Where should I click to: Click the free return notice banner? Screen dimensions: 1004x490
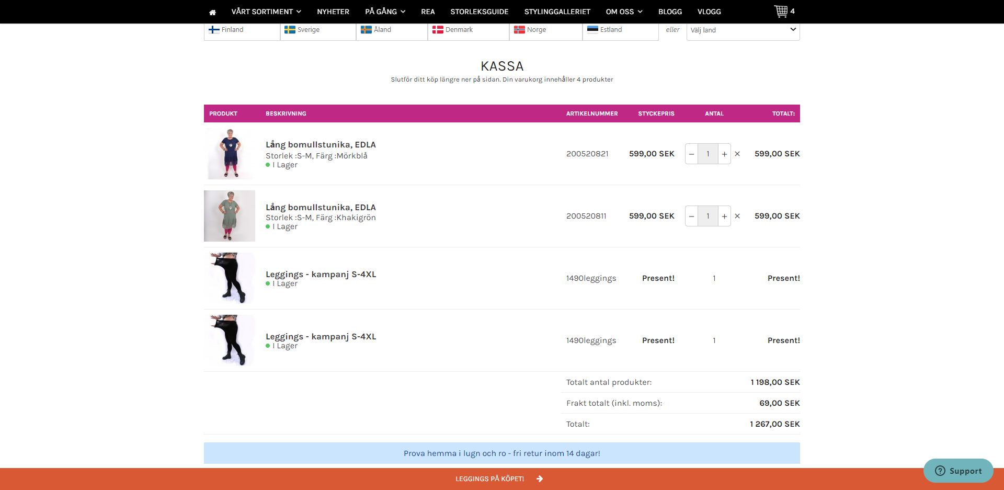(502, 453)
